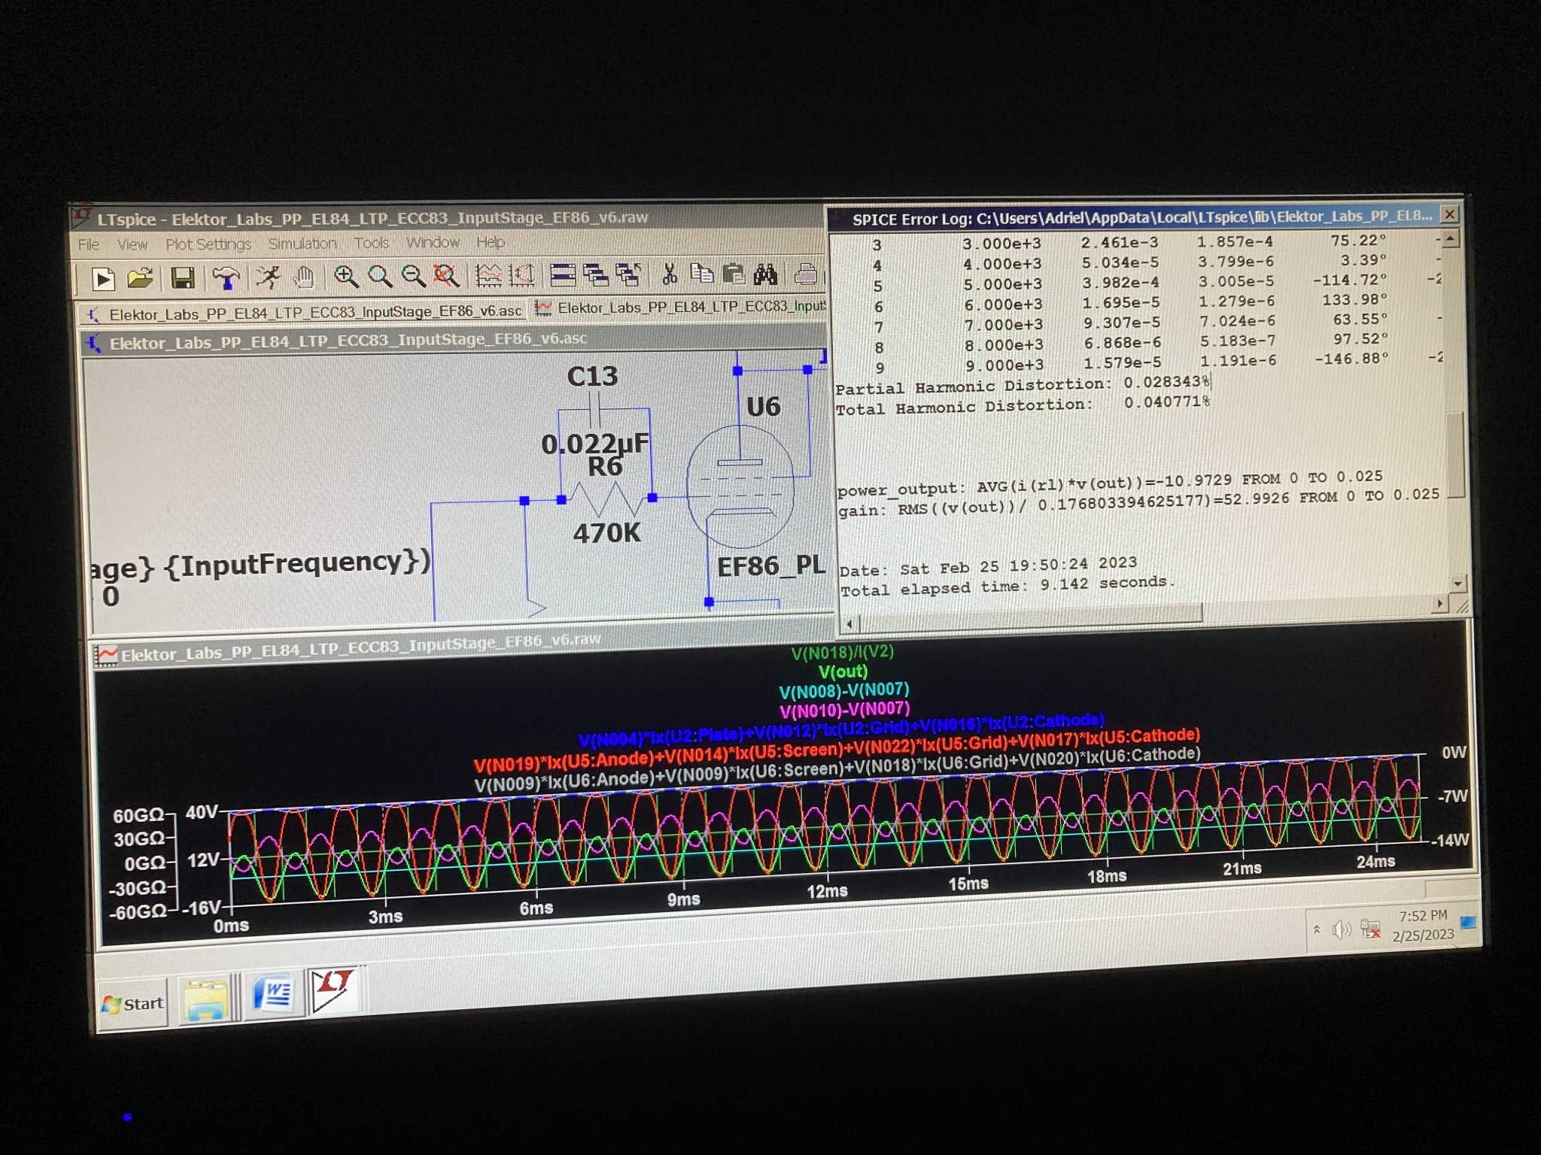Click the LTspice taskbar icon
Screen dimensions: 1541x1155
[x=334, y=990]
